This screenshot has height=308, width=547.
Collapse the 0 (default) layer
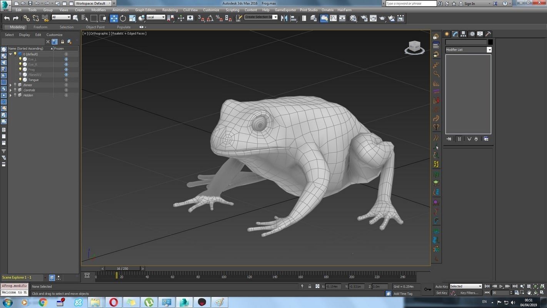pyautogui.click(x=10, y=54)
